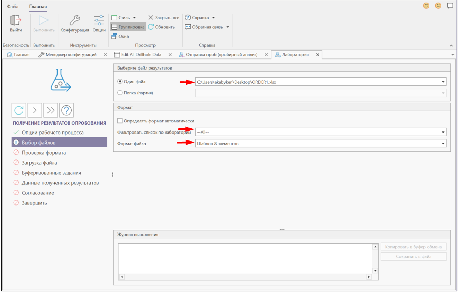
Task: Click the double-arrow run all steps button
Action: [x=51, y=110]
